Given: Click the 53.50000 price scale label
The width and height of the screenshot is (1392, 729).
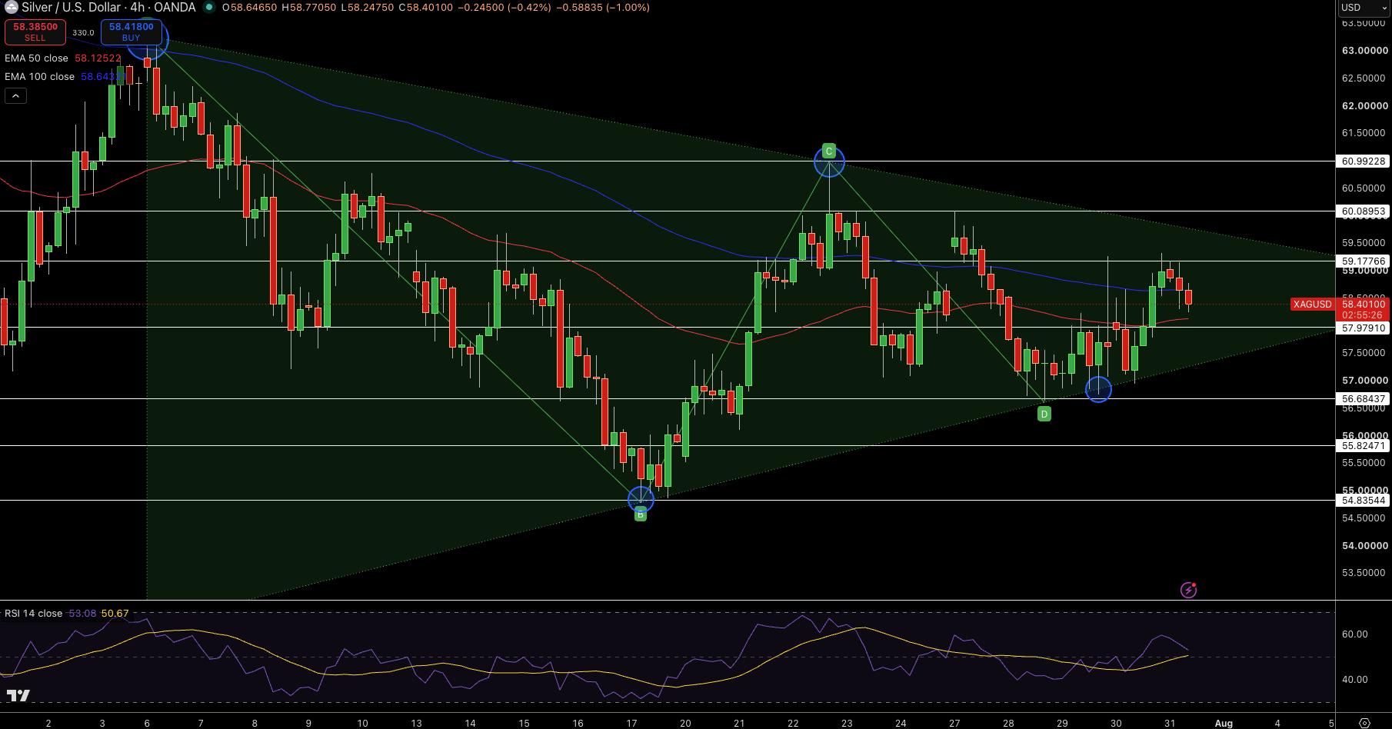Looking at the screenshot, I should click(1365, 573).
